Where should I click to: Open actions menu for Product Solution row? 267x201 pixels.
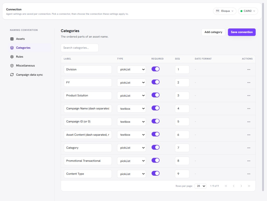click(249, 96)
